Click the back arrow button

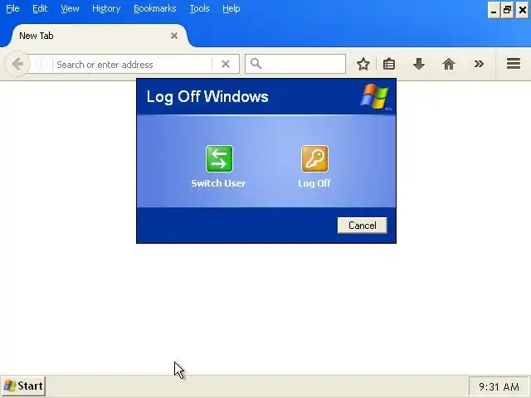point(17,64)
